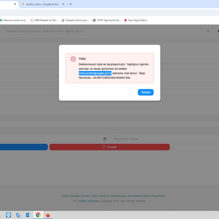Click the Tamam button in the error dialog
Image resolution: width=219 pixels, height=219 pixels.
click(145, 92)
